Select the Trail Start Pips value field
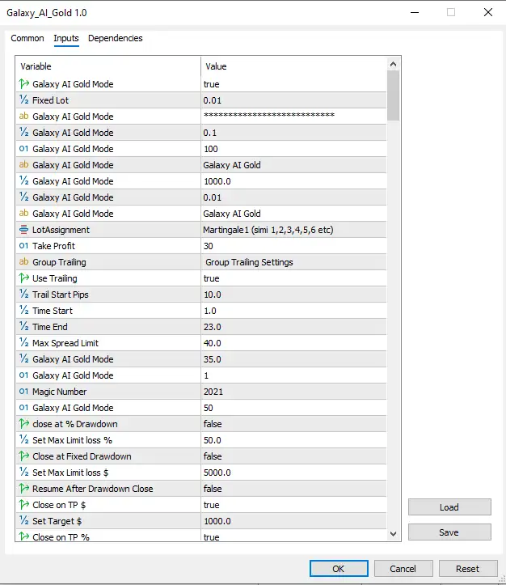 coord(293,295)
